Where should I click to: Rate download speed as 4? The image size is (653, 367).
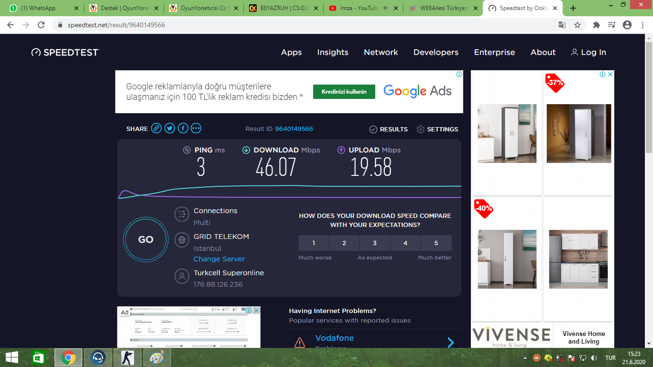point(405,243)
